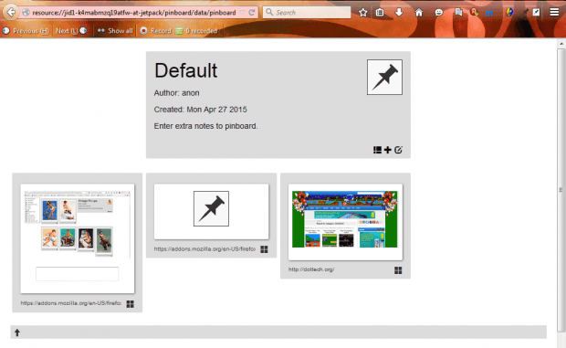Click the plus icon to add pin
Image resolution: width=566 pixels, height=348 pixels.
point(388,150)
